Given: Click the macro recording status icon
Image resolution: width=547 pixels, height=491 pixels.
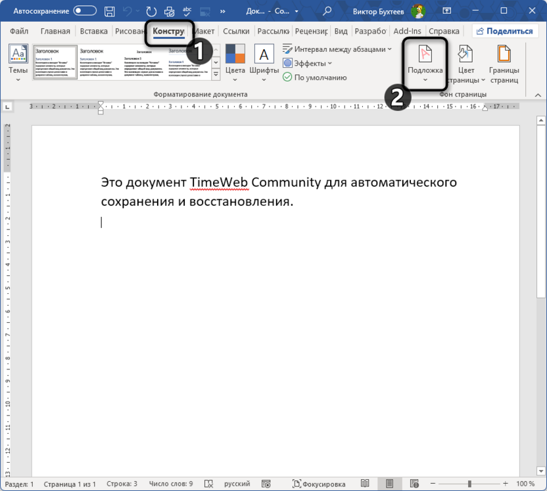Looking at the screenshot, I should pos(266,484).
